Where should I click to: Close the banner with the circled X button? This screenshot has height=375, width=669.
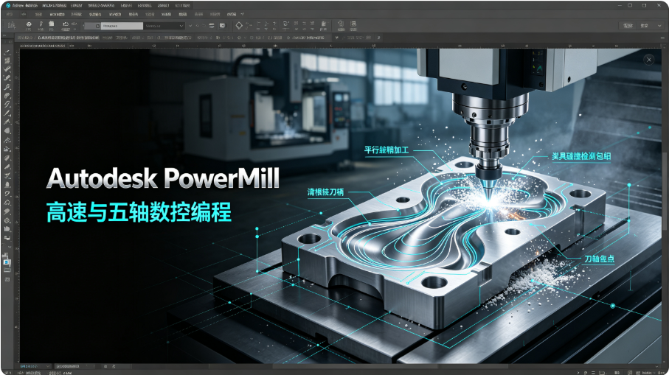click(648, 60)
